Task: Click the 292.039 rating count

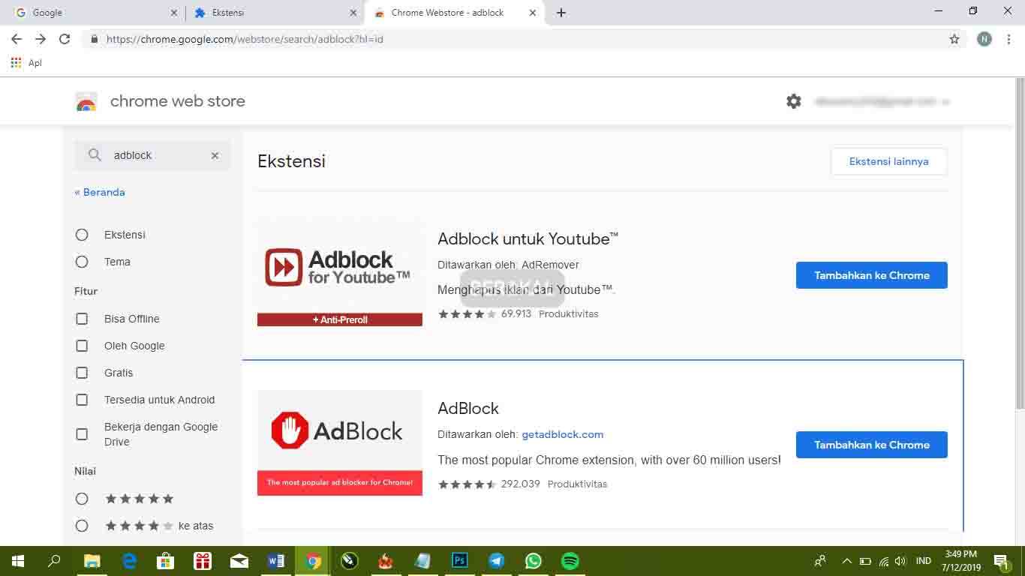Action: (x=521, y=484)
